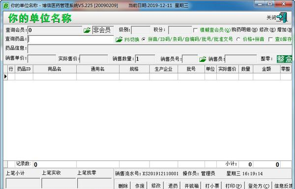Click the exit door icon beside 关闭
The width and height of the screenshot is (295, 189).
[x=282, y=18]
